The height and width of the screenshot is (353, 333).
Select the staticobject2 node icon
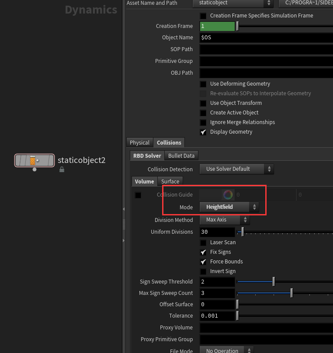[x=34, y=160]
